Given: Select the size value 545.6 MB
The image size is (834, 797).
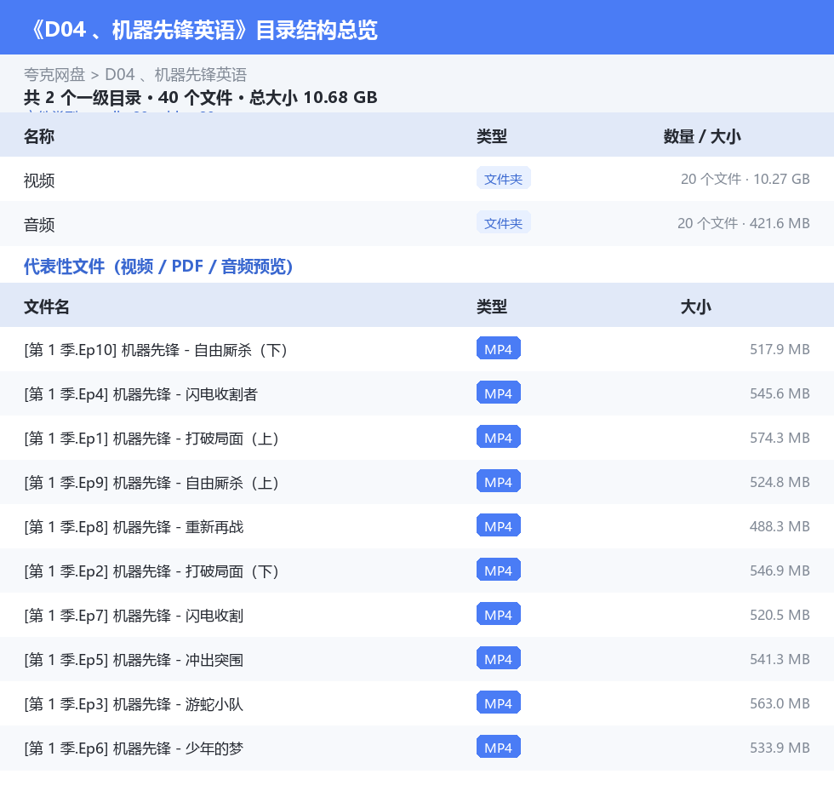Looking at the screenshot, I should (780, 393).
